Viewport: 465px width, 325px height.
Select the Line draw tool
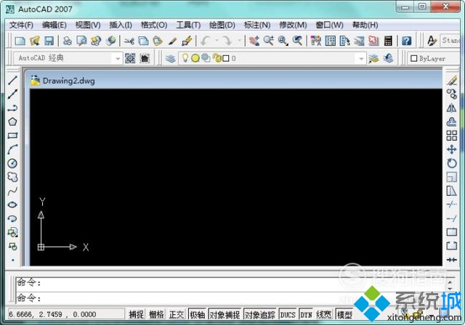click(x=12, y=80)
